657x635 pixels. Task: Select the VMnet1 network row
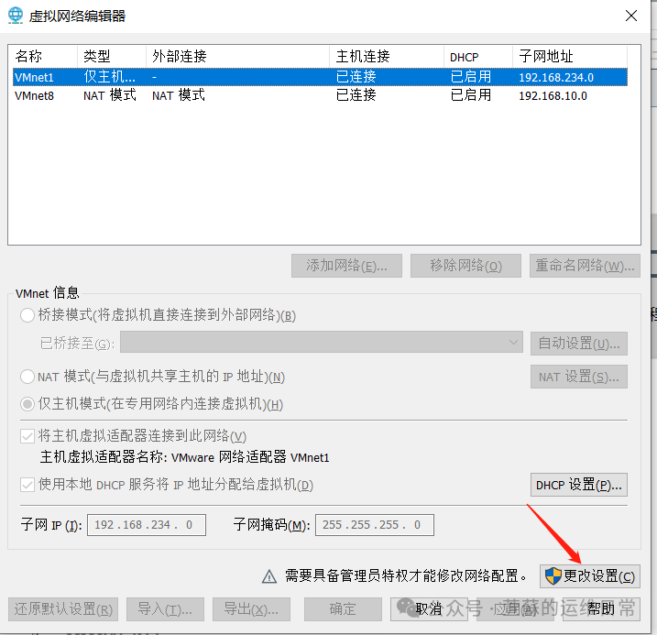pyautogui.click(x=320, y=77)
